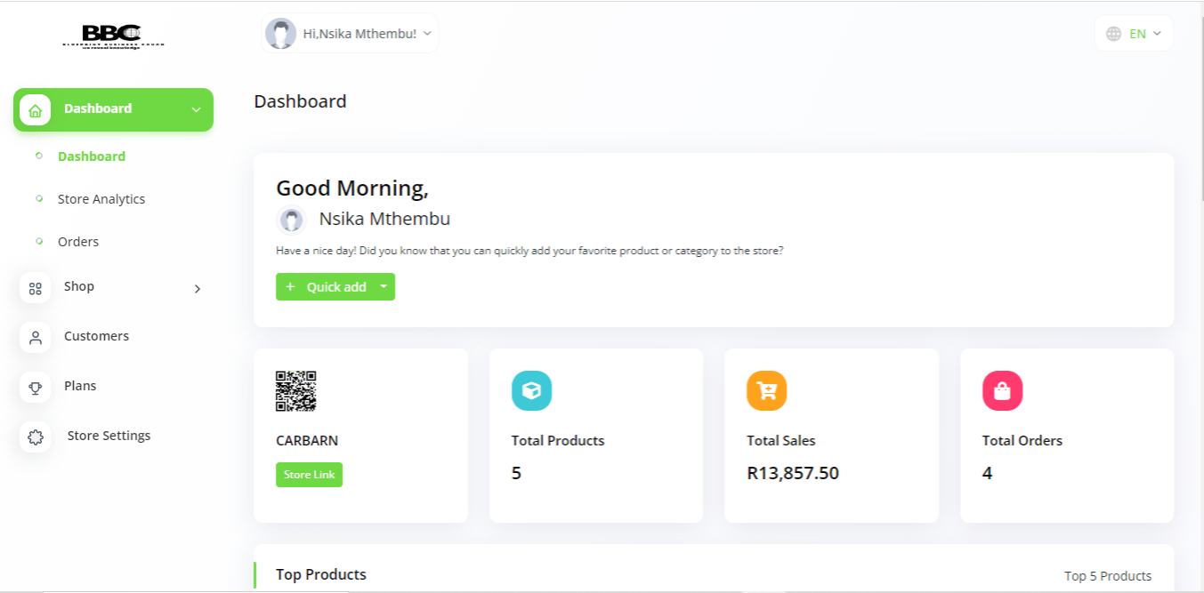Click the green Store Link button
This screenshot has height=593, width=1204.
tap(309, 475)
